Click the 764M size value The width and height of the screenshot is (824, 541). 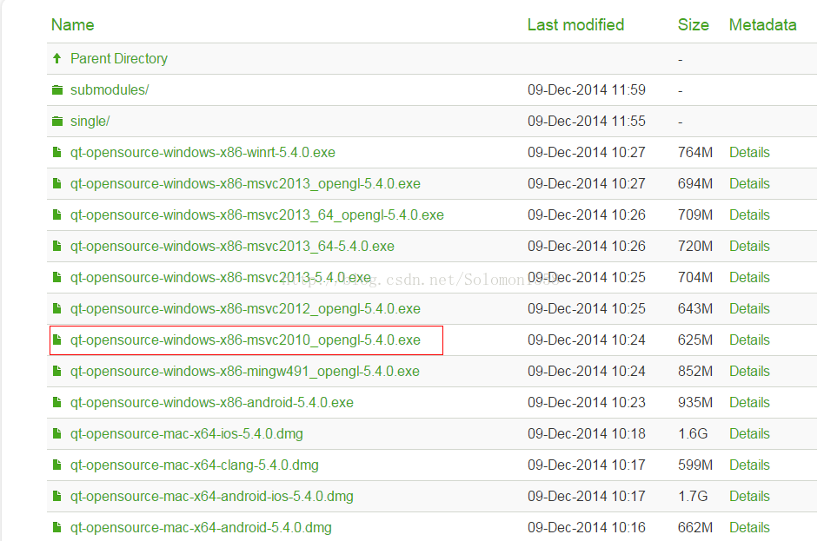coord(695,152)
